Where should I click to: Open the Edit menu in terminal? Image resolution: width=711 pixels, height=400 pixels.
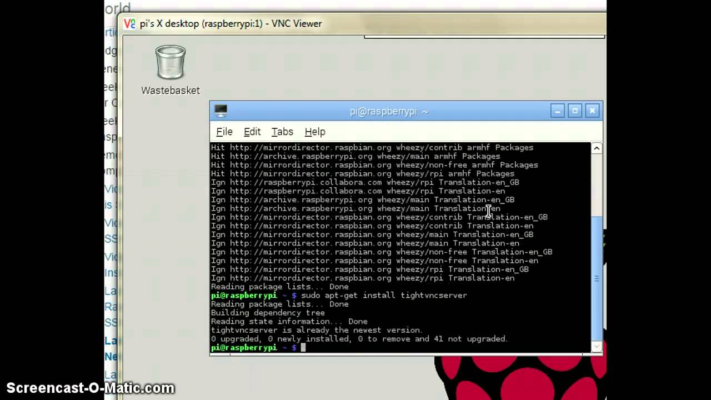pyautogui.click(x=252, y=132)
